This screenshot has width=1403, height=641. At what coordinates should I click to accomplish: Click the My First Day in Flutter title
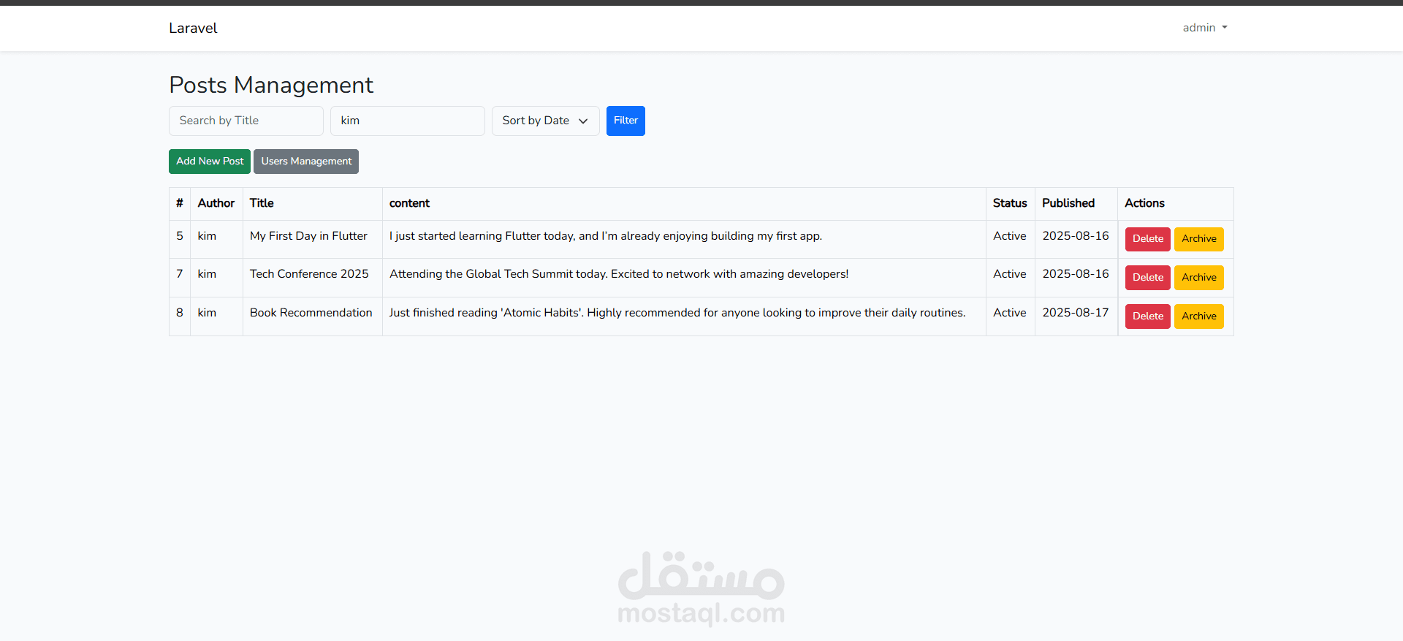pyautogui.click(x=308, y=236)
